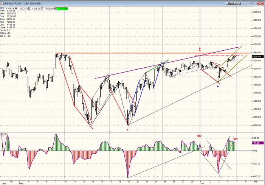The width and height of the screenshot is (265, 185).
Task: Click the CCI(20) indicator label
Action: pos(4,135)
